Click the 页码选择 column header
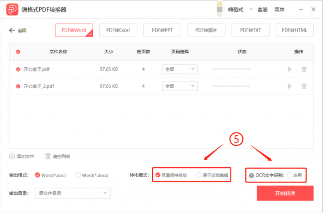The height and width of the screenshot is (214, 323). [x=180, y=52]
